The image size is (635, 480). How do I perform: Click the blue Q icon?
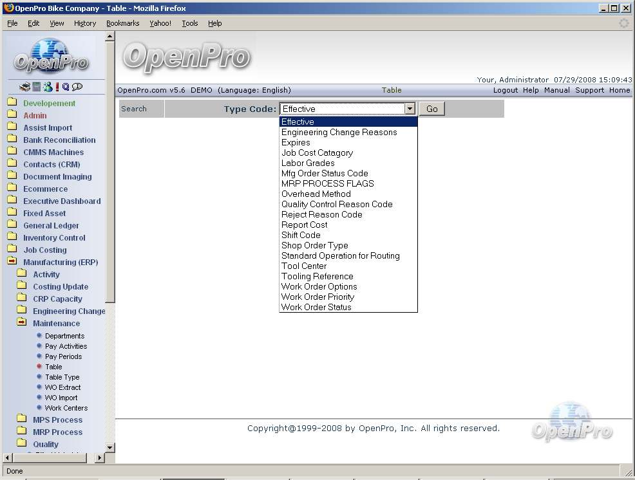click(x=66, y=87)
